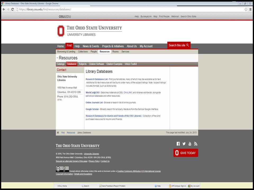Reload the page with the refresh icon
The height and width of the screenshot is (190, 254).
(12, 9)
